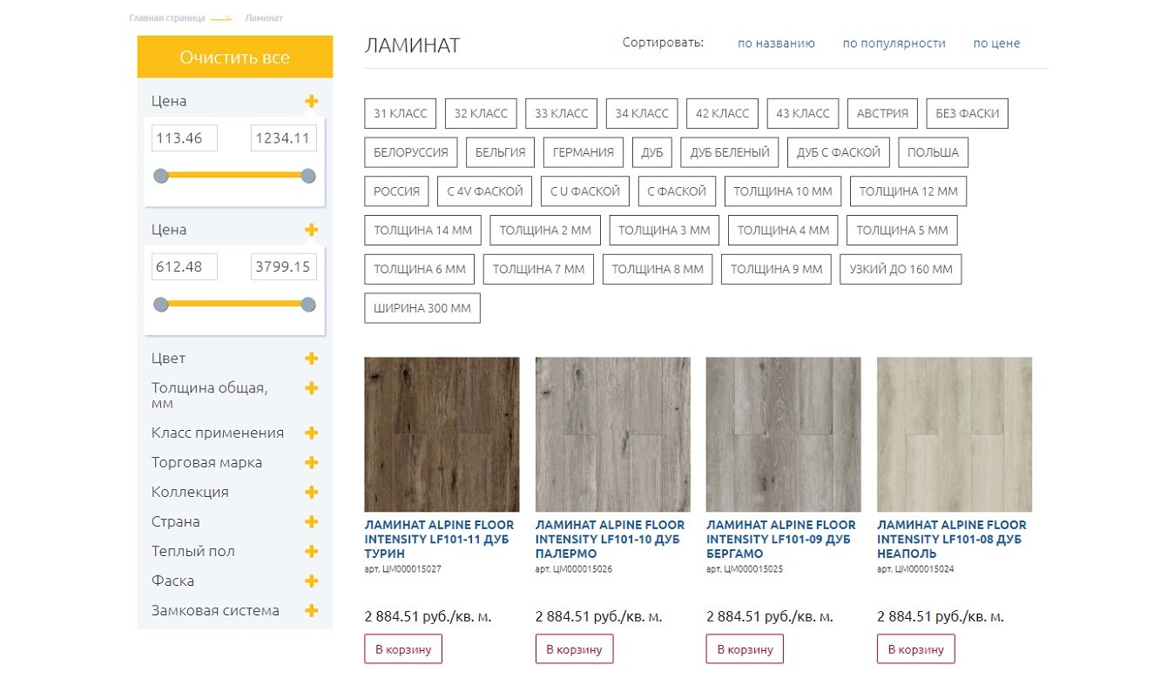Click the maximum price field showing 3799.15
The height and width of the screenshot is (678, 1167).
[284, 266]
